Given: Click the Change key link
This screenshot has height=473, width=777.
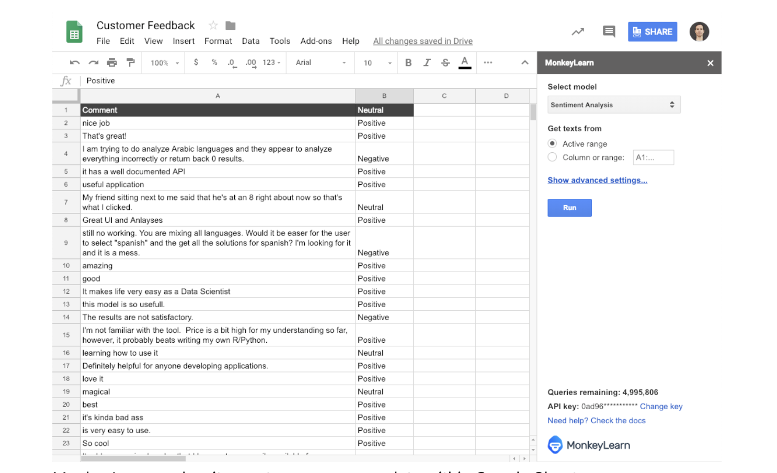Looking at the screenshot, I should click(x=661, y=406).
